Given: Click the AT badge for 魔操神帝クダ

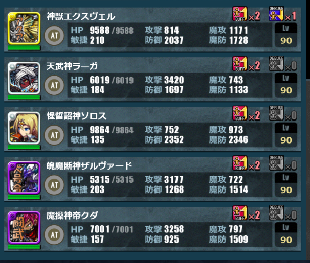Looking at the screenshot, I should pos(54,235).
